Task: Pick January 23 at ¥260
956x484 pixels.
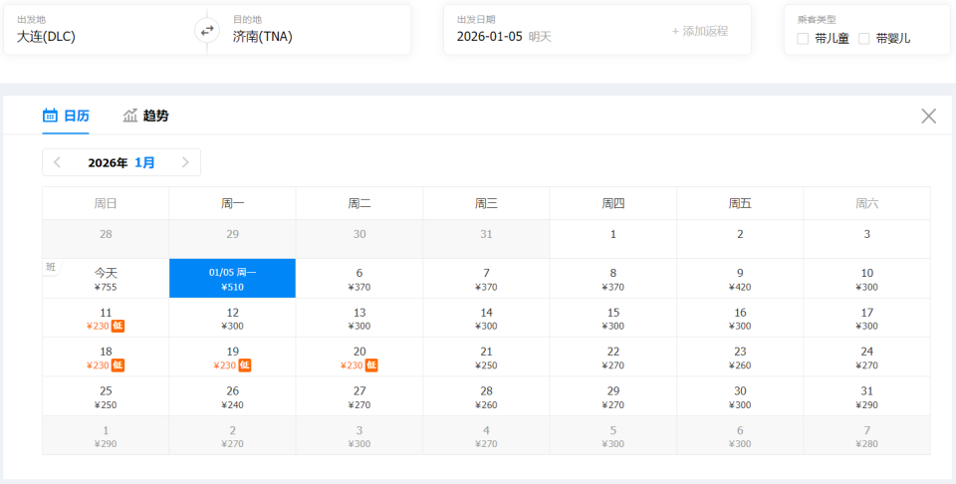Action: coord(740,358)
